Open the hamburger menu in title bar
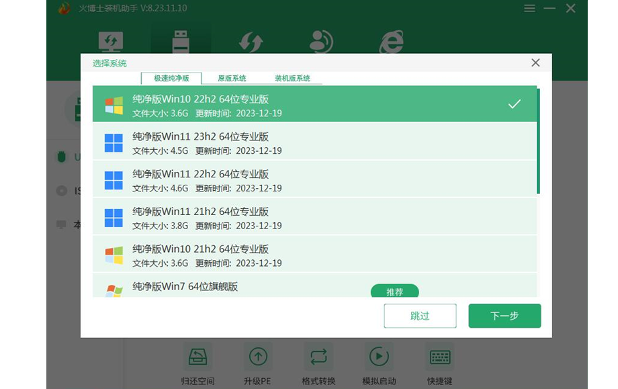 pyautogui.click(x=530, y=9)
